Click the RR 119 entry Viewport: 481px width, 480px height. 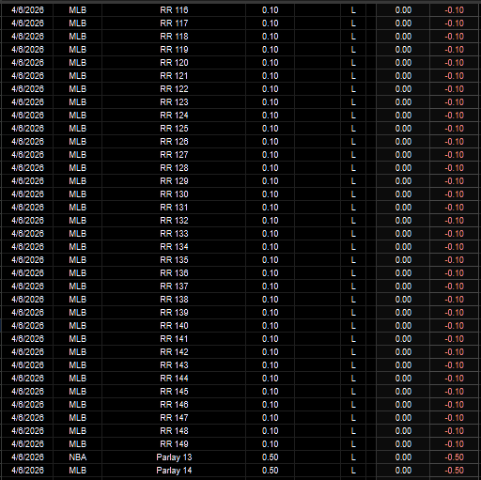(x=174, y=50)
